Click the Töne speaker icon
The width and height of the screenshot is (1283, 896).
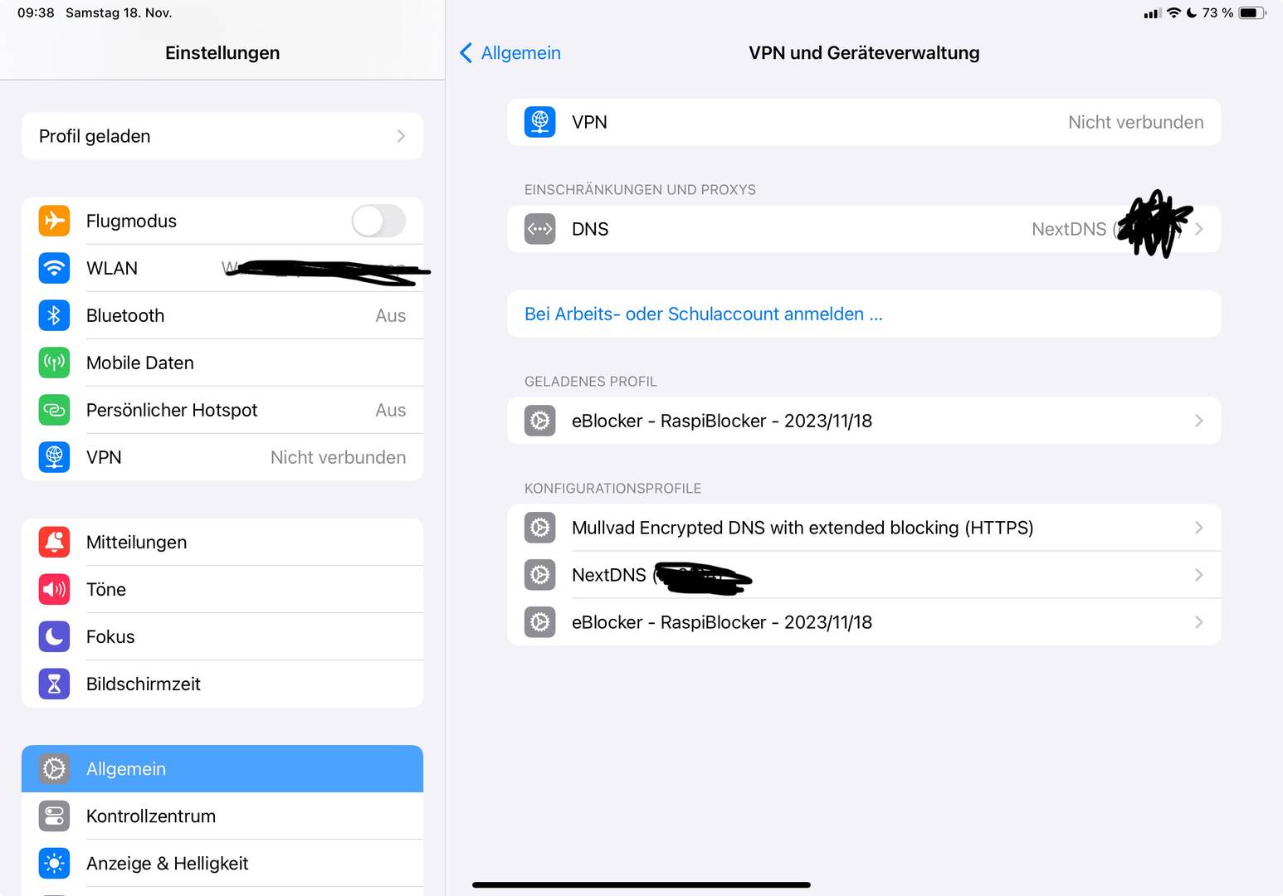[x=54, y=589]
